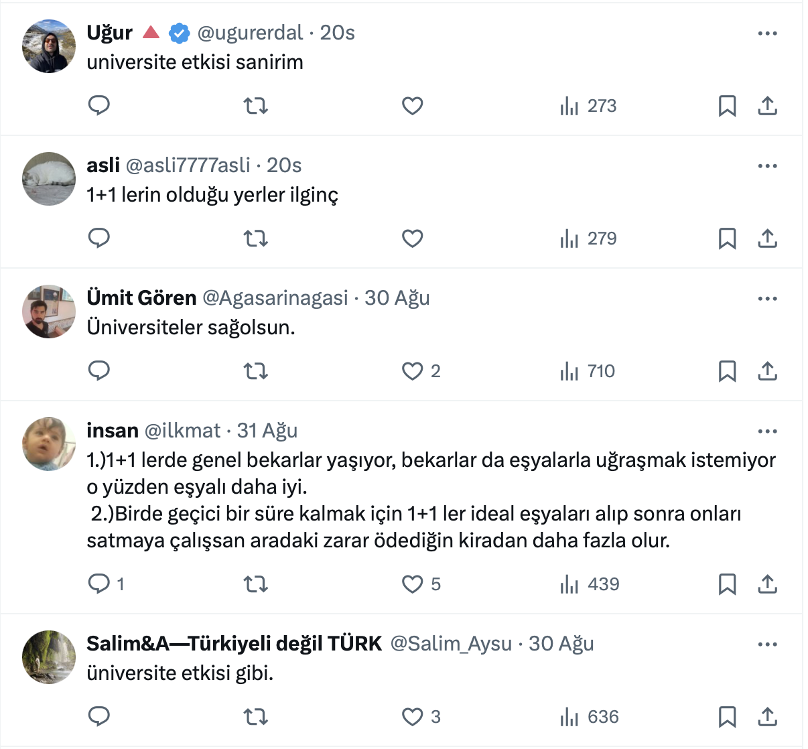
Task: Retweet Salim&A's tweet
Action: pyautogui.click(x=255, y=717)
